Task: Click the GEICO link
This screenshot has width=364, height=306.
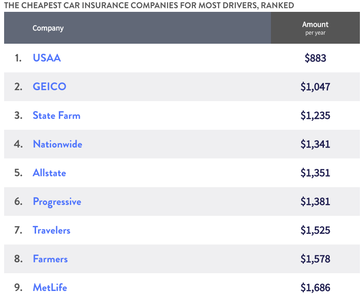Action: pos(49,87)
